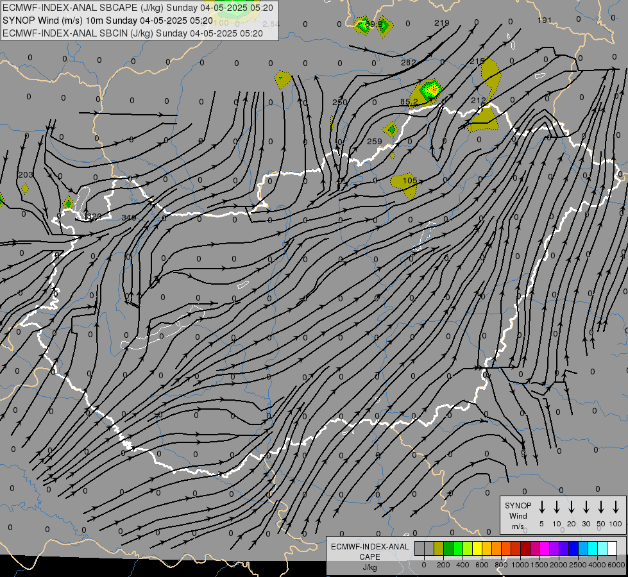Click the bright green CAPE cell beside 85.2

(431, 89)
